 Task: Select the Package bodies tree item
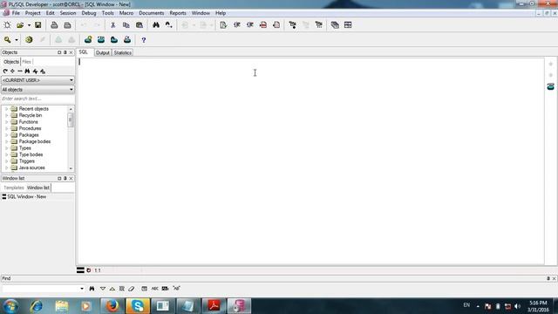(35, 141)
